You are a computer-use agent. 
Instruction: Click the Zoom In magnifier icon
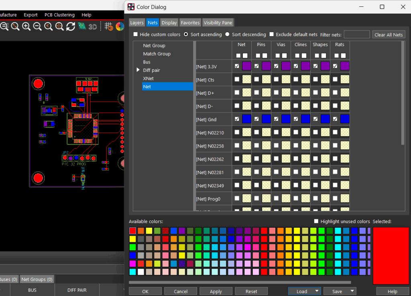pyautogui.click(x=26, y=27)
